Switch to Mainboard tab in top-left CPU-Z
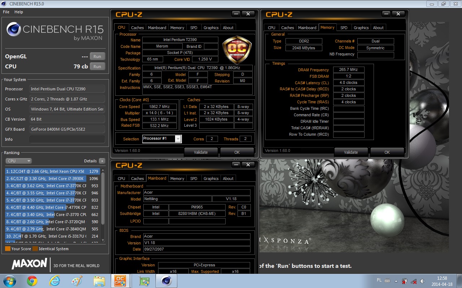This screenshot has width=462, height=288. pos(157,28)
